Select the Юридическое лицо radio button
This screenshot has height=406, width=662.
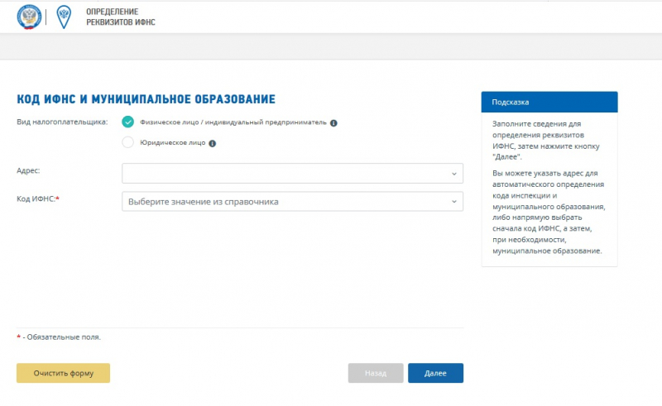[x=127, y=142]
